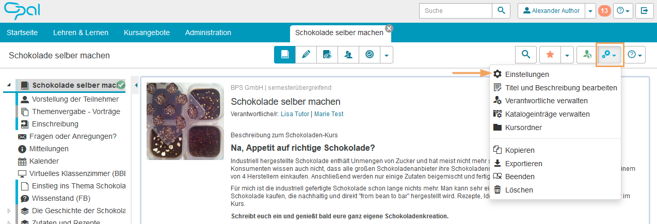Open Fragen oder Anregungen? tree item
The width and height of the screenshot is (657, 224).
point(73,136)
